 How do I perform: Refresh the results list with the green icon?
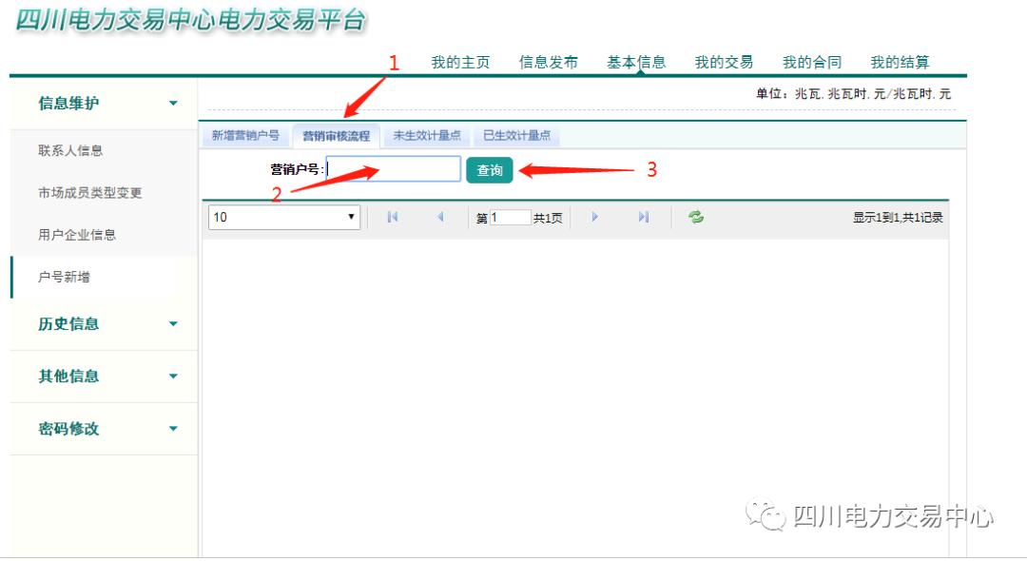693,217
